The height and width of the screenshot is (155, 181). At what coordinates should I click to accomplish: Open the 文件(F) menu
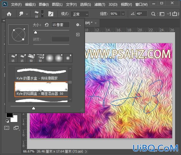pos(16,5)
